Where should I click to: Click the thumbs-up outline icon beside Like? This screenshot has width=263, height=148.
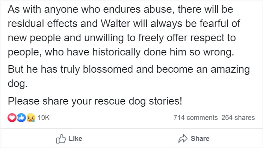pyautogui.click(x=61, y=139)
